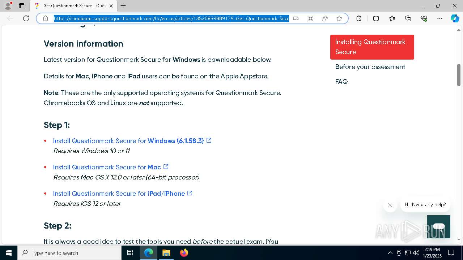This screenshot has height=260, width=463.
Task: Click the taskbar search box
Action: (69, 253)
